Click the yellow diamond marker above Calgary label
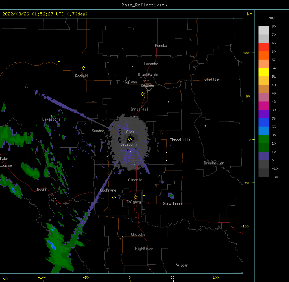This screenshot has height=282, width=289. click(x=136, y=197)
